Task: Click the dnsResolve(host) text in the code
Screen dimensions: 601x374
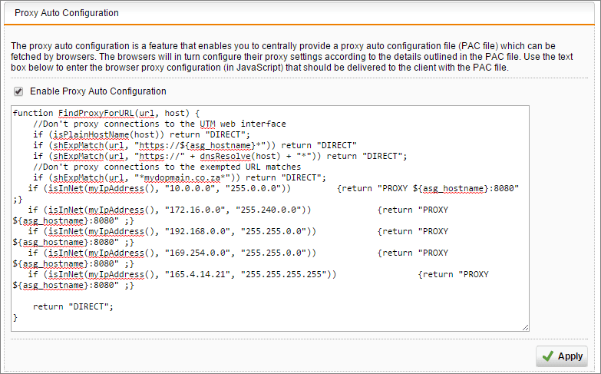Action: tap(238, 156)
